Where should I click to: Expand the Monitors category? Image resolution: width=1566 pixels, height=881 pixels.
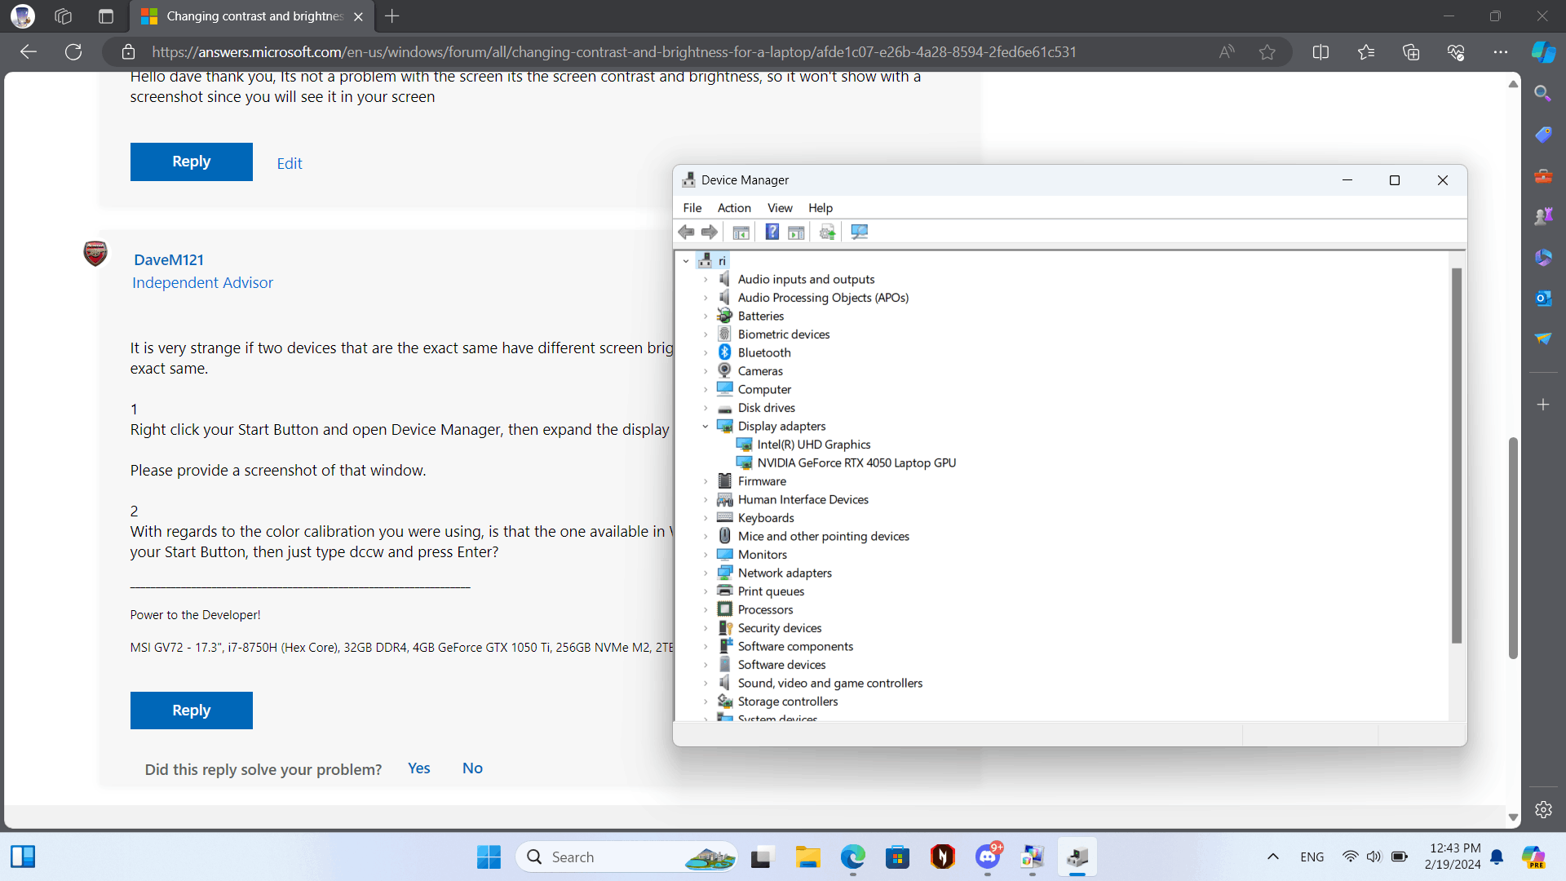coord(706,555)
